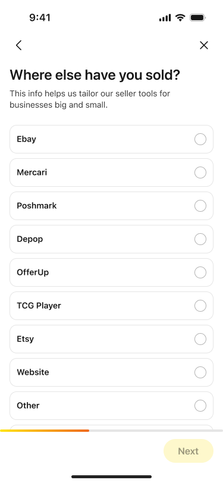223x483 pixels.
Task: Tap the partially visible last option card
Action: 112,427
